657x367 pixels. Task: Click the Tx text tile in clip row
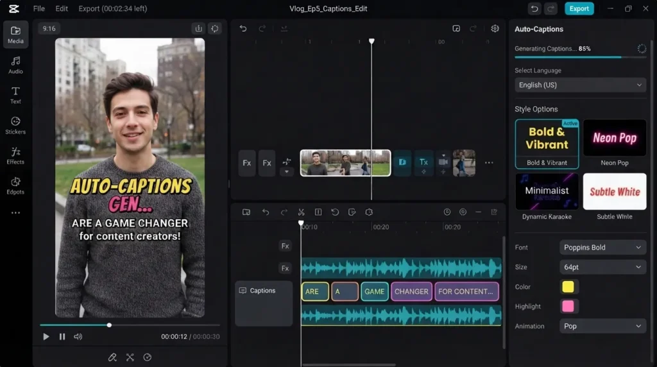[x=423, y=163]
